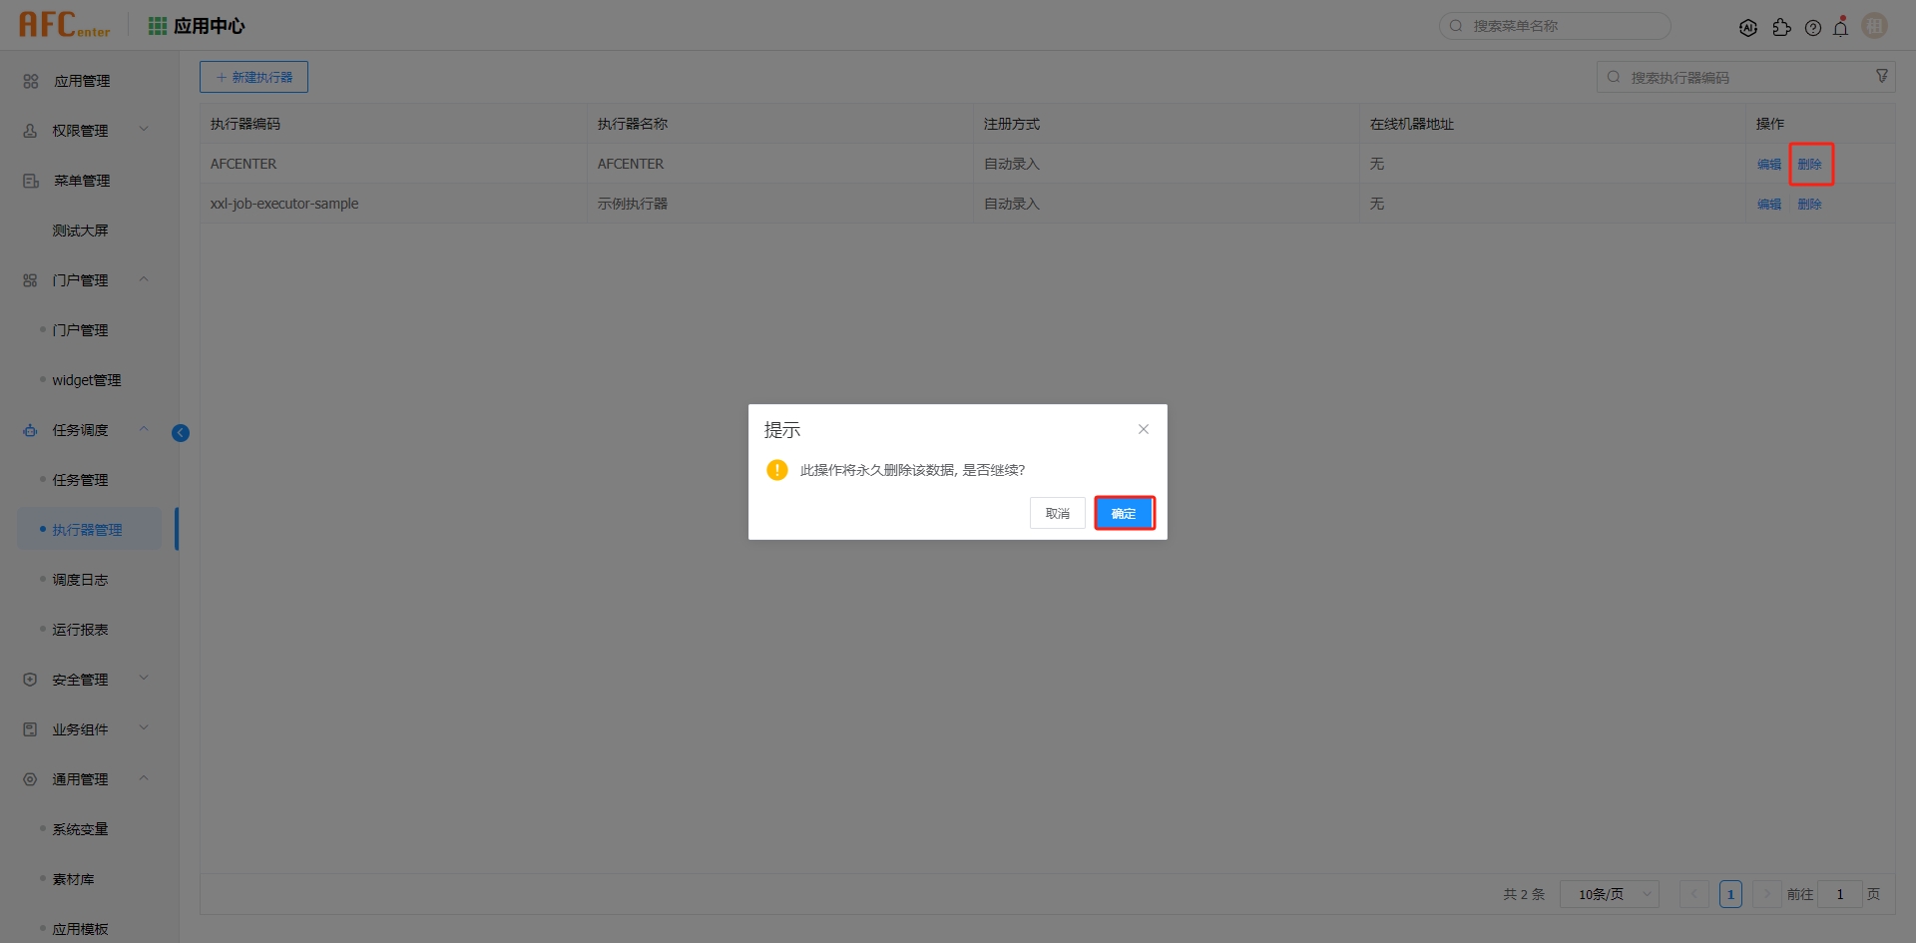Delete the AFCENTER executor row
The width and height of the screenshot is (1916, 943).
pyautogui.click(x=1810, y=164)
